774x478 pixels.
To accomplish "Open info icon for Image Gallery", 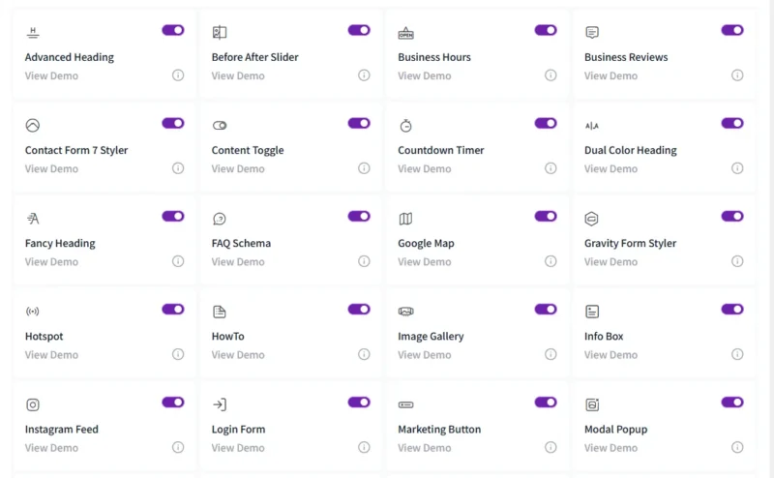I will tap(551, 354).
